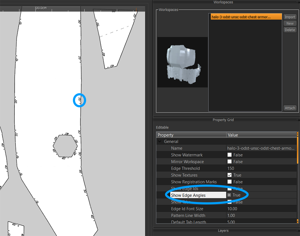Click the property grid scroll down arrow

click(x=298, y=221)
